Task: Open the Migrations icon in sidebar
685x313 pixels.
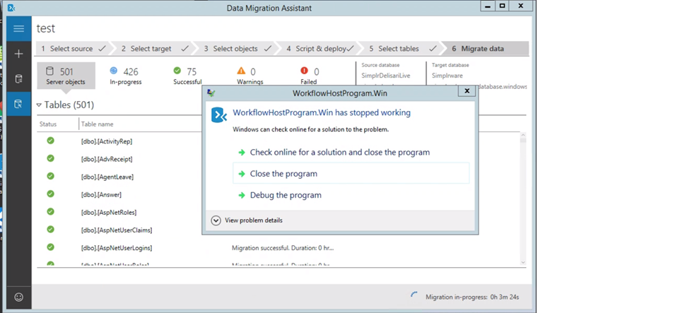Action: (19, 104)
